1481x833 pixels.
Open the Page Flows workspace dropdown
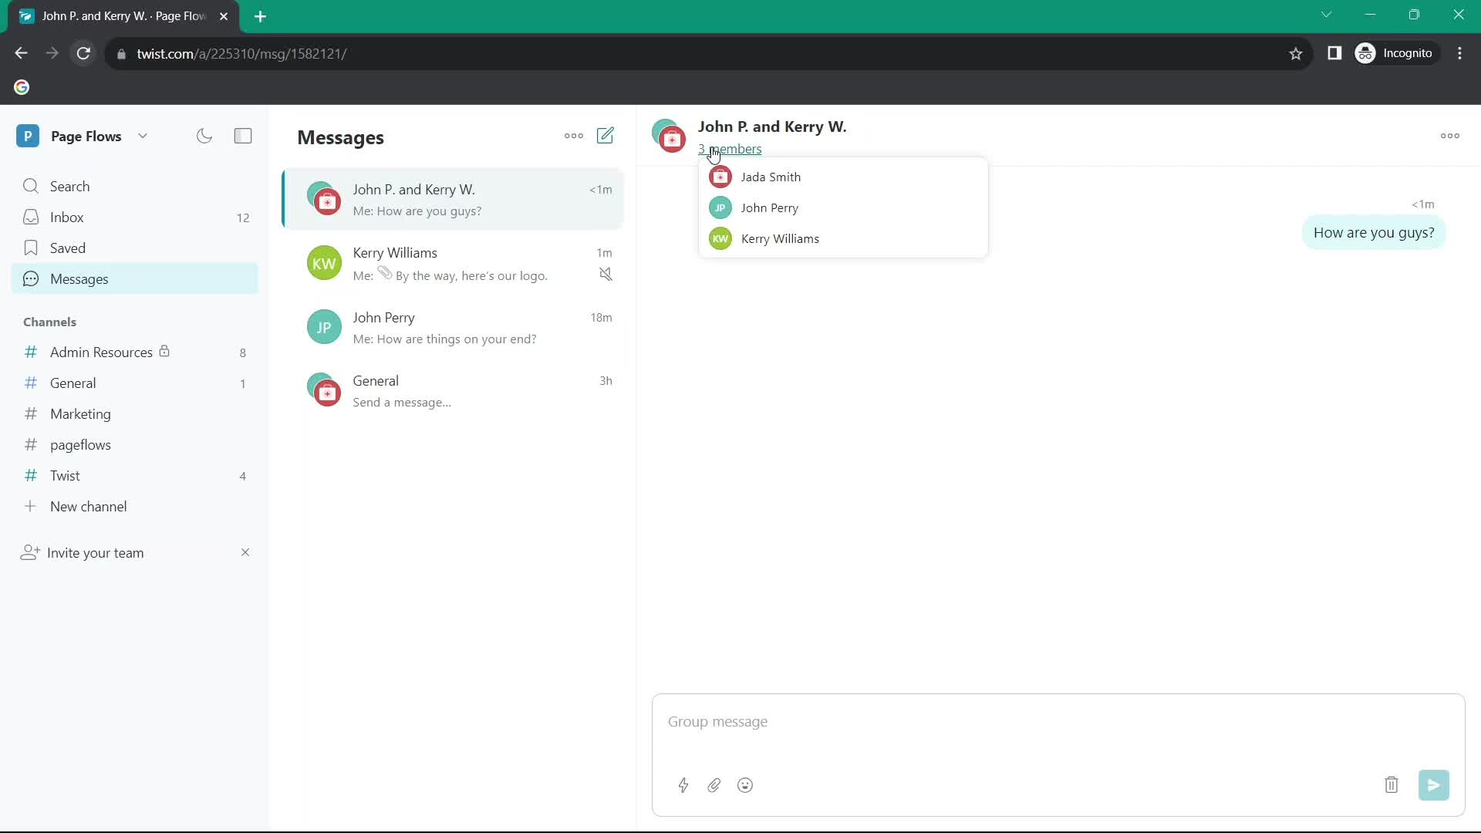(x=141, y=135)
